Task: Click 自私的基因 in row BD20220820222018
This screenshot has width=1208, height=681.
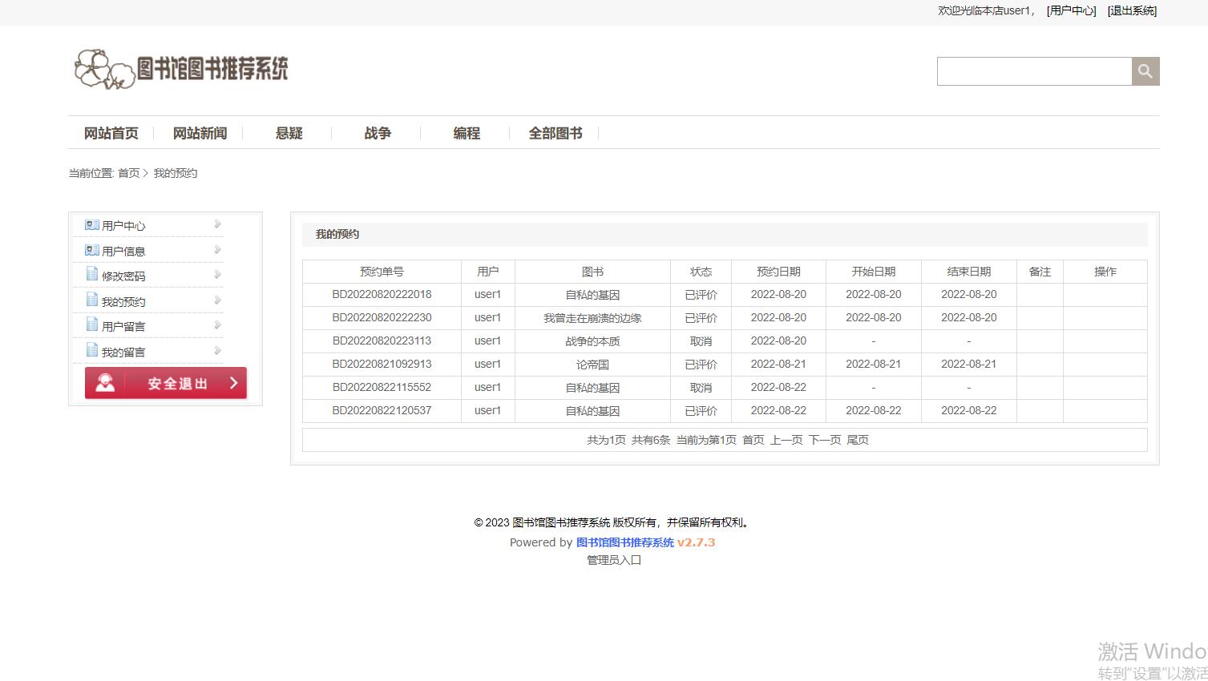Action: pyautogui.click(x=592, y=295)
